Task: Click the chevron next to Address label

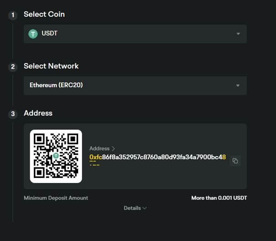Action: pyautogui.click(x=113, y=149)
